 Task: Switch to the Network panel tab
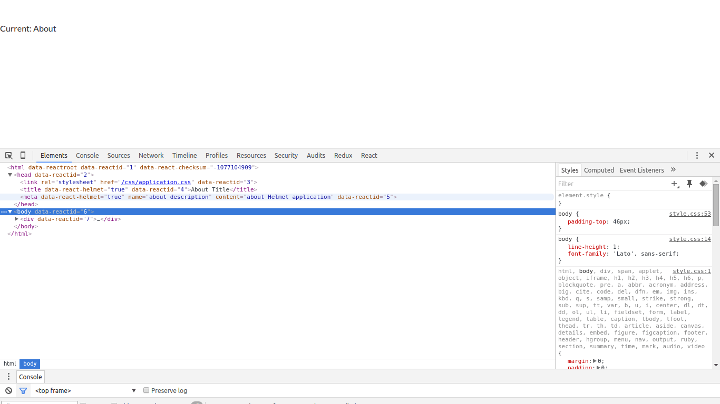point(151,155)
